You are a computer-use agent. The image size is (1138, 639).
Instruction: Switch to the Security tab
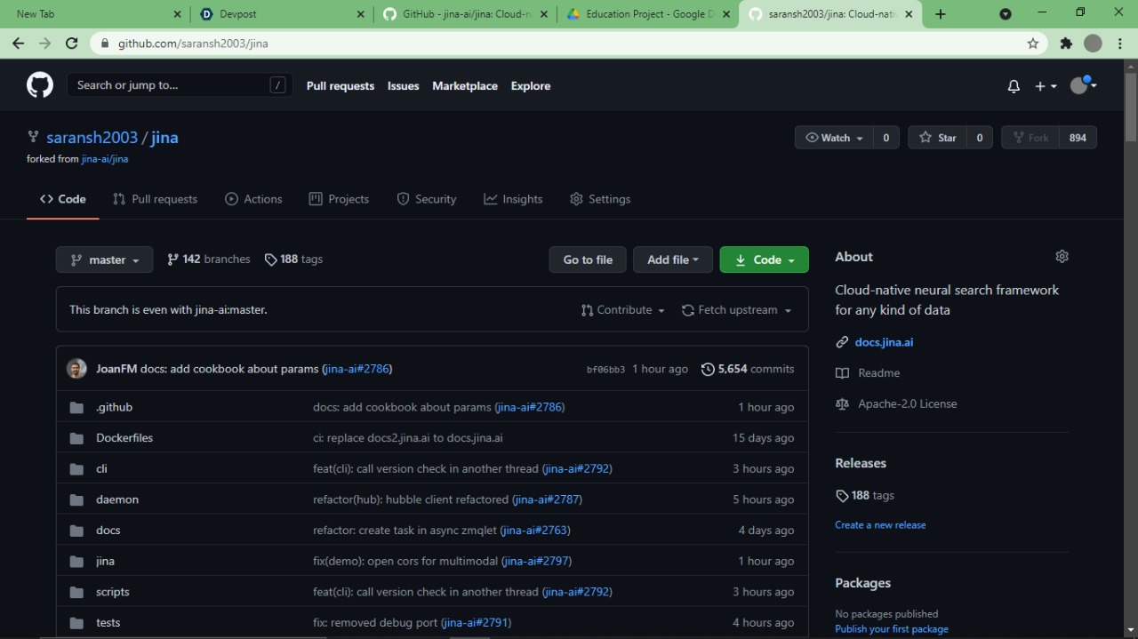tap(427, 199)
